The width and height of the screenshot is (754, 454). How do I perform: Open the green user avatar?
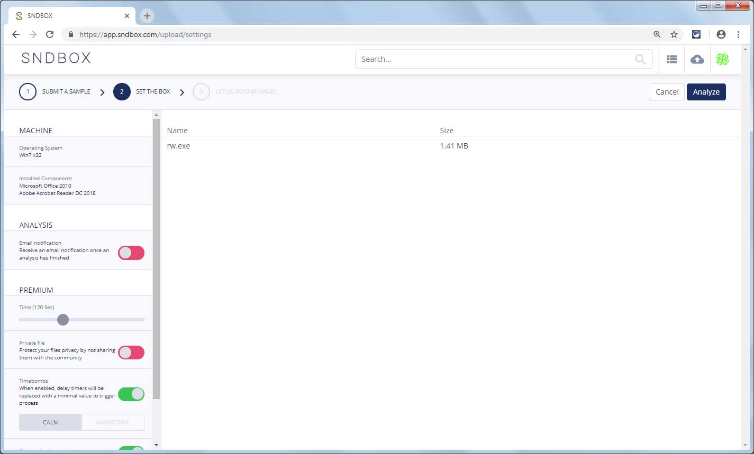pyautogui.click(x=722, y=60)
